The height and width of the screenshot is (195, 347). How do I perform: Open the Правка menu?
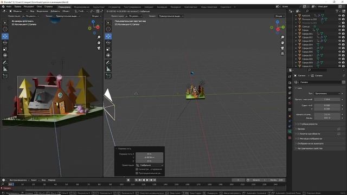[x=18, y=6]
